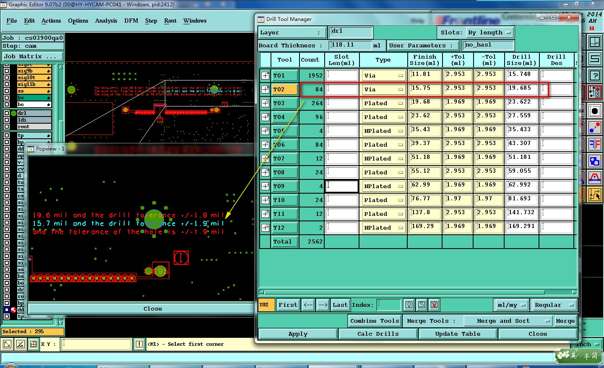Select the red and blue point-to-point icon

595,127
